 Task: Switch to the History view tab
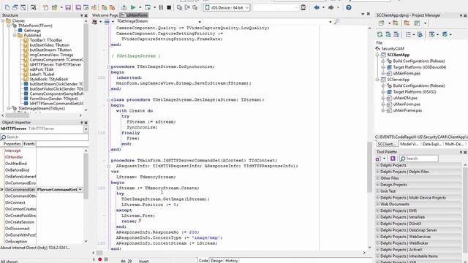(231, 261)
